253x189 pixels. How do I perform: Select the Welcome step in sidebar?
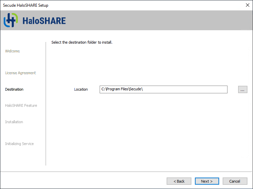(x=12, y=51)
